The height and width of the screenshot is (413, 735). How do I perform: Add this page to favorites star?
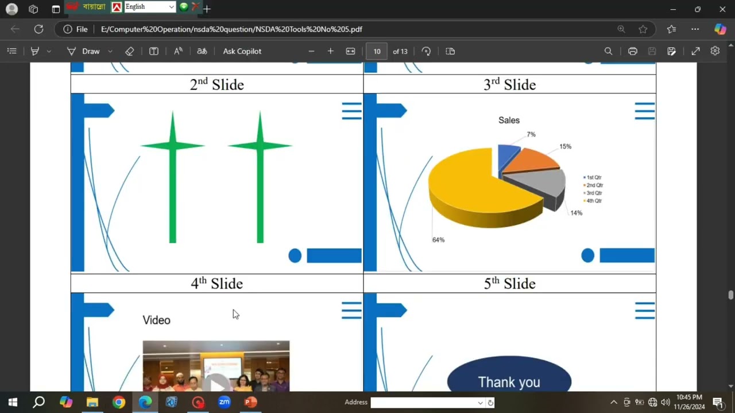pos(643,29)
